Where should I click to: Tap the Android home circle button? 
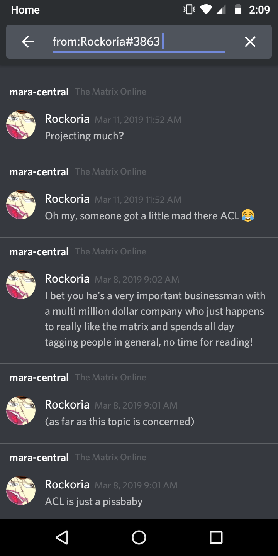(x=139, y=537)
